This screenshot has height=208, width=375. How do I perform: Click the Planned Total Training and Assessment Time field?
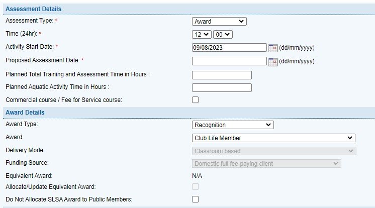pos(222,75)
